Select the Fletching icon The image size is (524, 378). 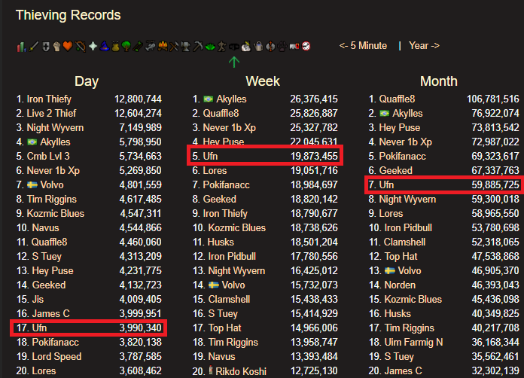pos(138,46)
